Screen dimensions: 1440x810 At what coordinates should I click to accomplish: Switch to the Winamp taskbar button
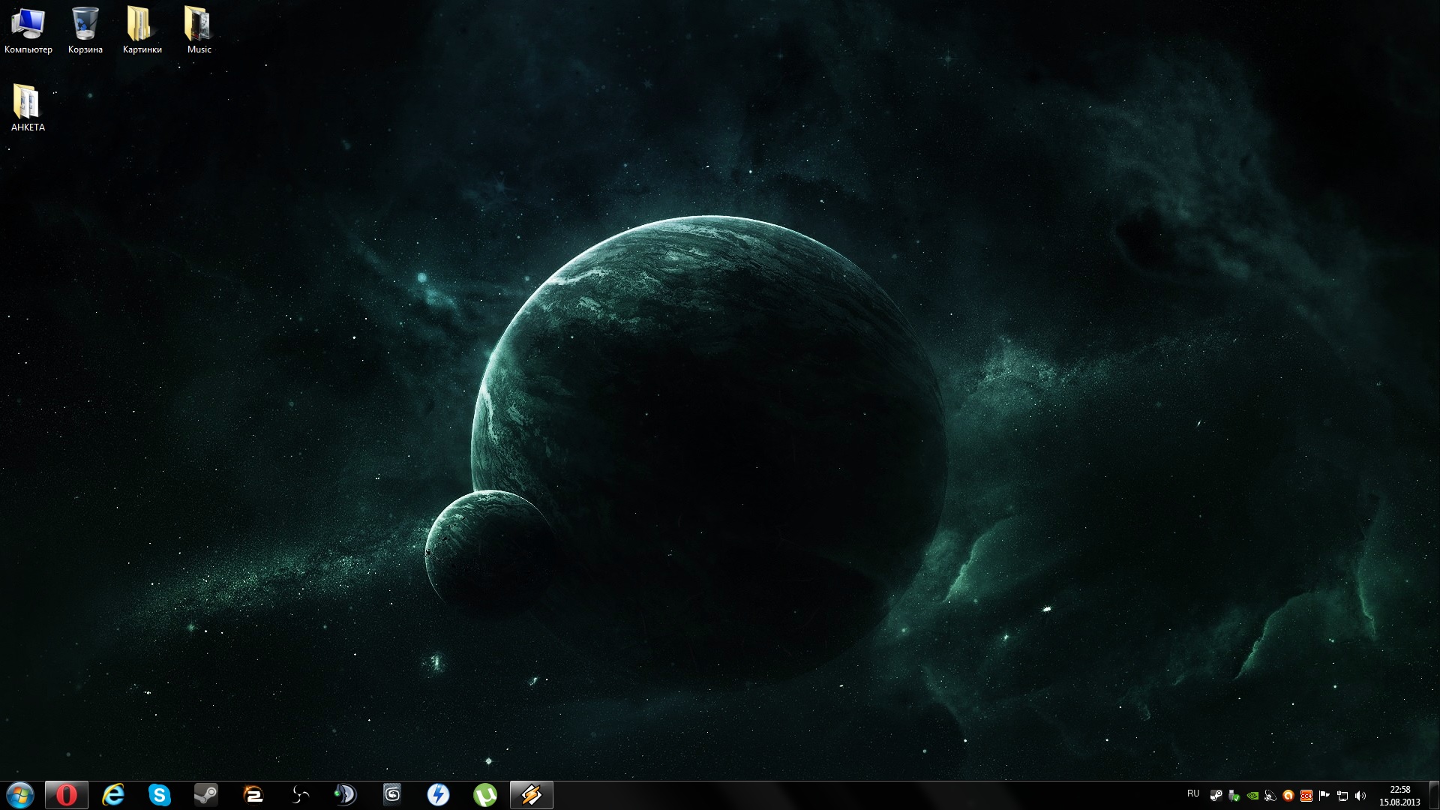tap(532, 795)
